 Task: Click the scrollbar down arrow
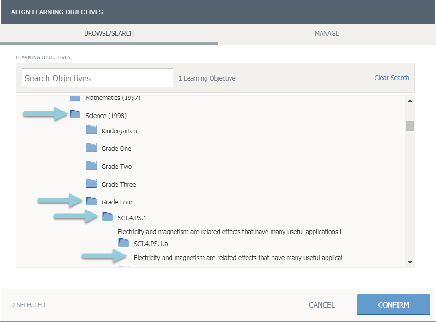click(410, 262)
